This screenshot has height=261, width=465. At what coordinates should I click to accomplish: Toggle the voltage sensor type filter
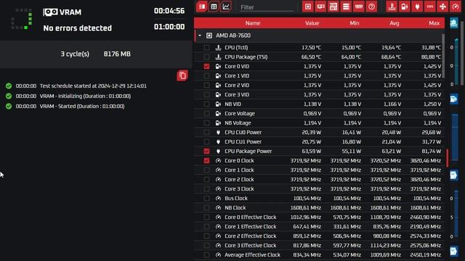point(405,7)
